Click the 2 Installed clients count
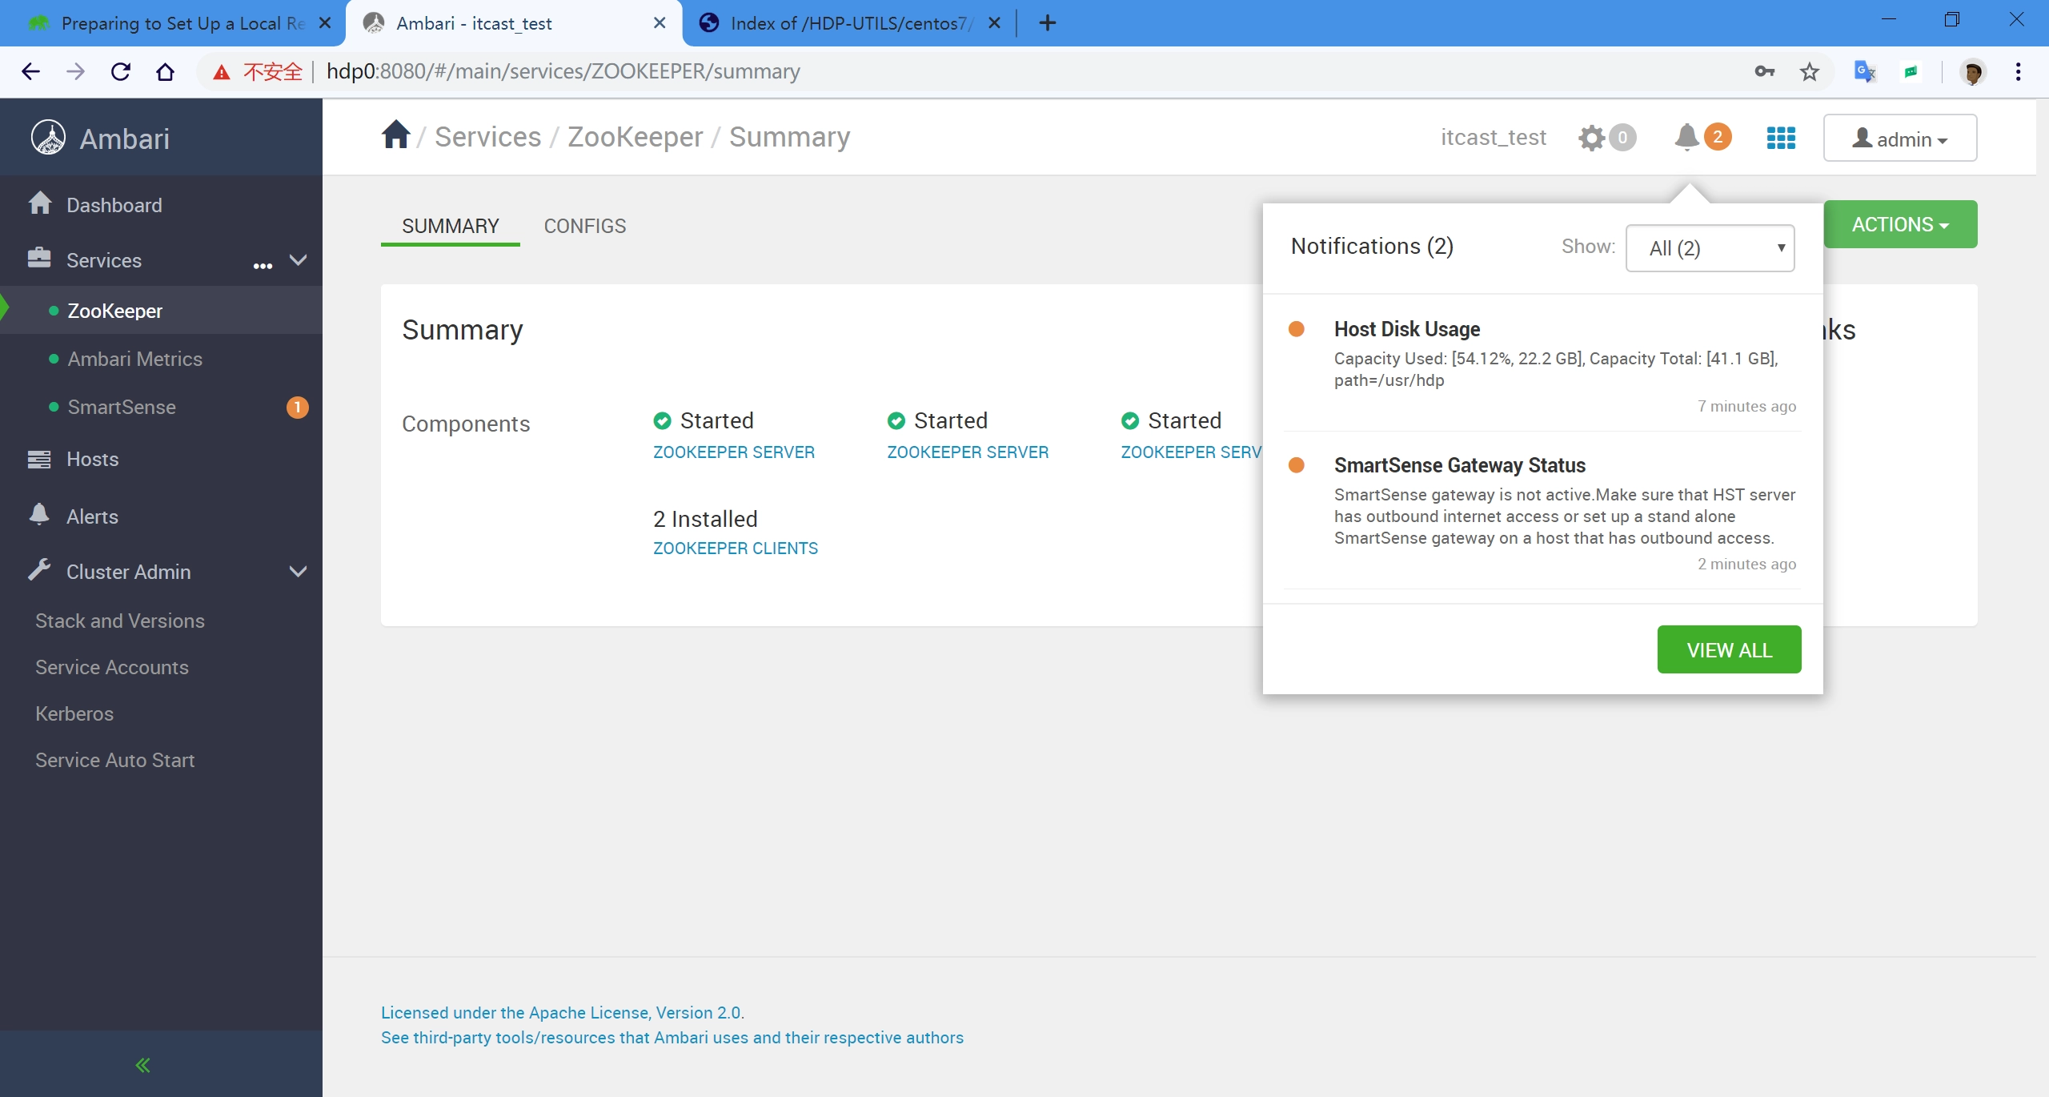 pyautogui.click(x=705, y=519)
